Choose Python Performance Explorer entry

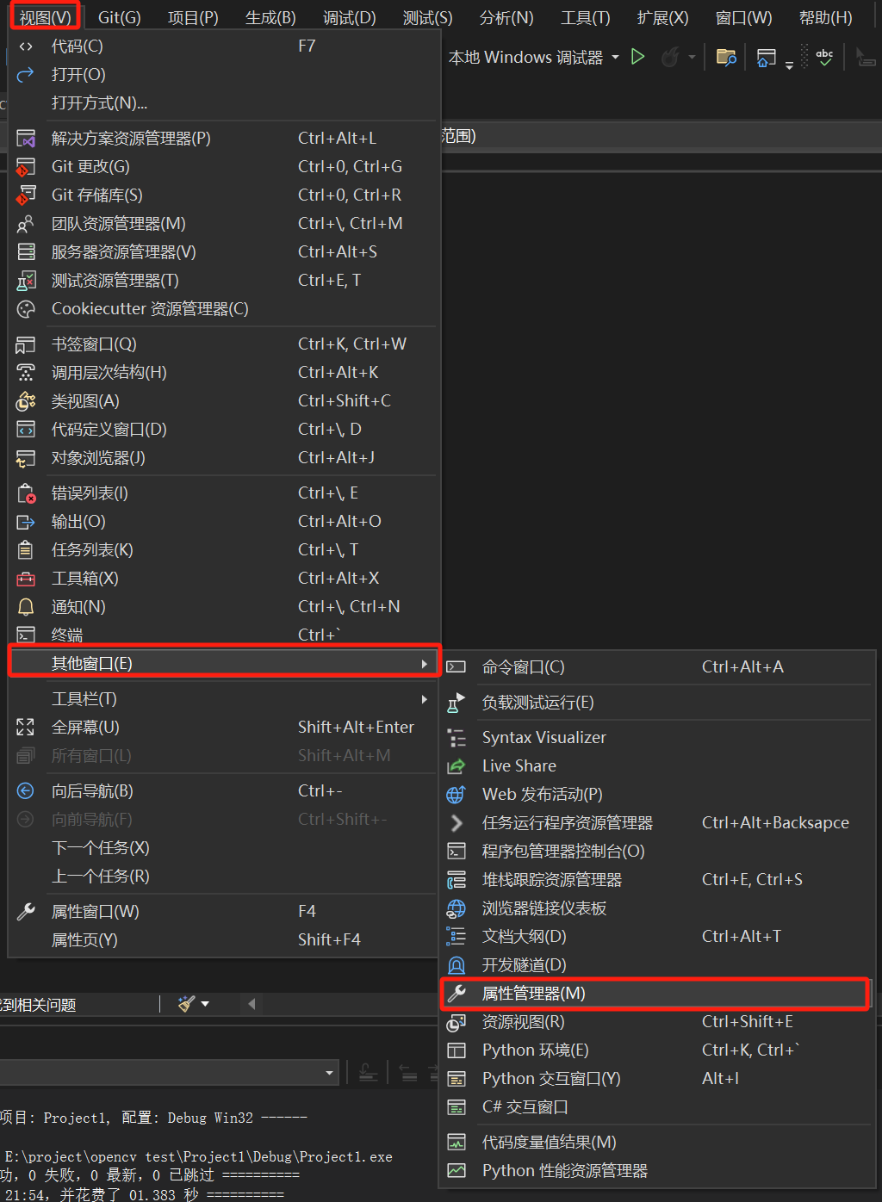[x=657, y=1171]
